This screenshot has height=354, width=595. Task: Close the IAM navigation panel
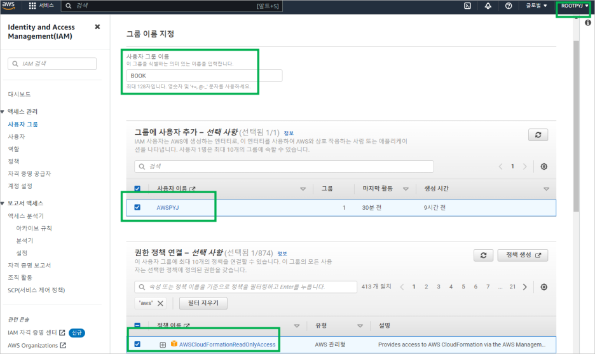point(97,27)
